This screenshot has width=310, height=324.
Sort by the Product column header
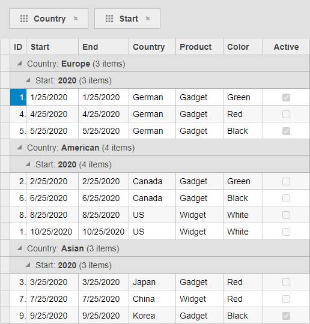click(199, 47)
